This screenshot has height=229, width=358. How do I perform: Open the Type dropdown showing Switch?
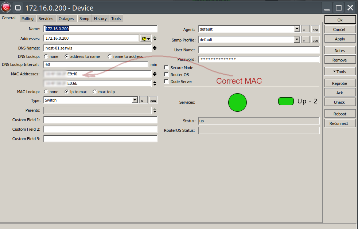tap(135, 100)
